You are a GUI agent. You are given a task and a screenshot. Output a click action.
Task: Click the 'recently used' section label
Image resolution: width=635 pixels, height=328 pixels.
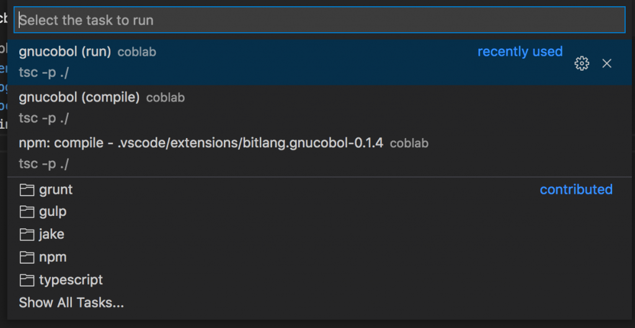pyautogui.click(x=520, y=52)
